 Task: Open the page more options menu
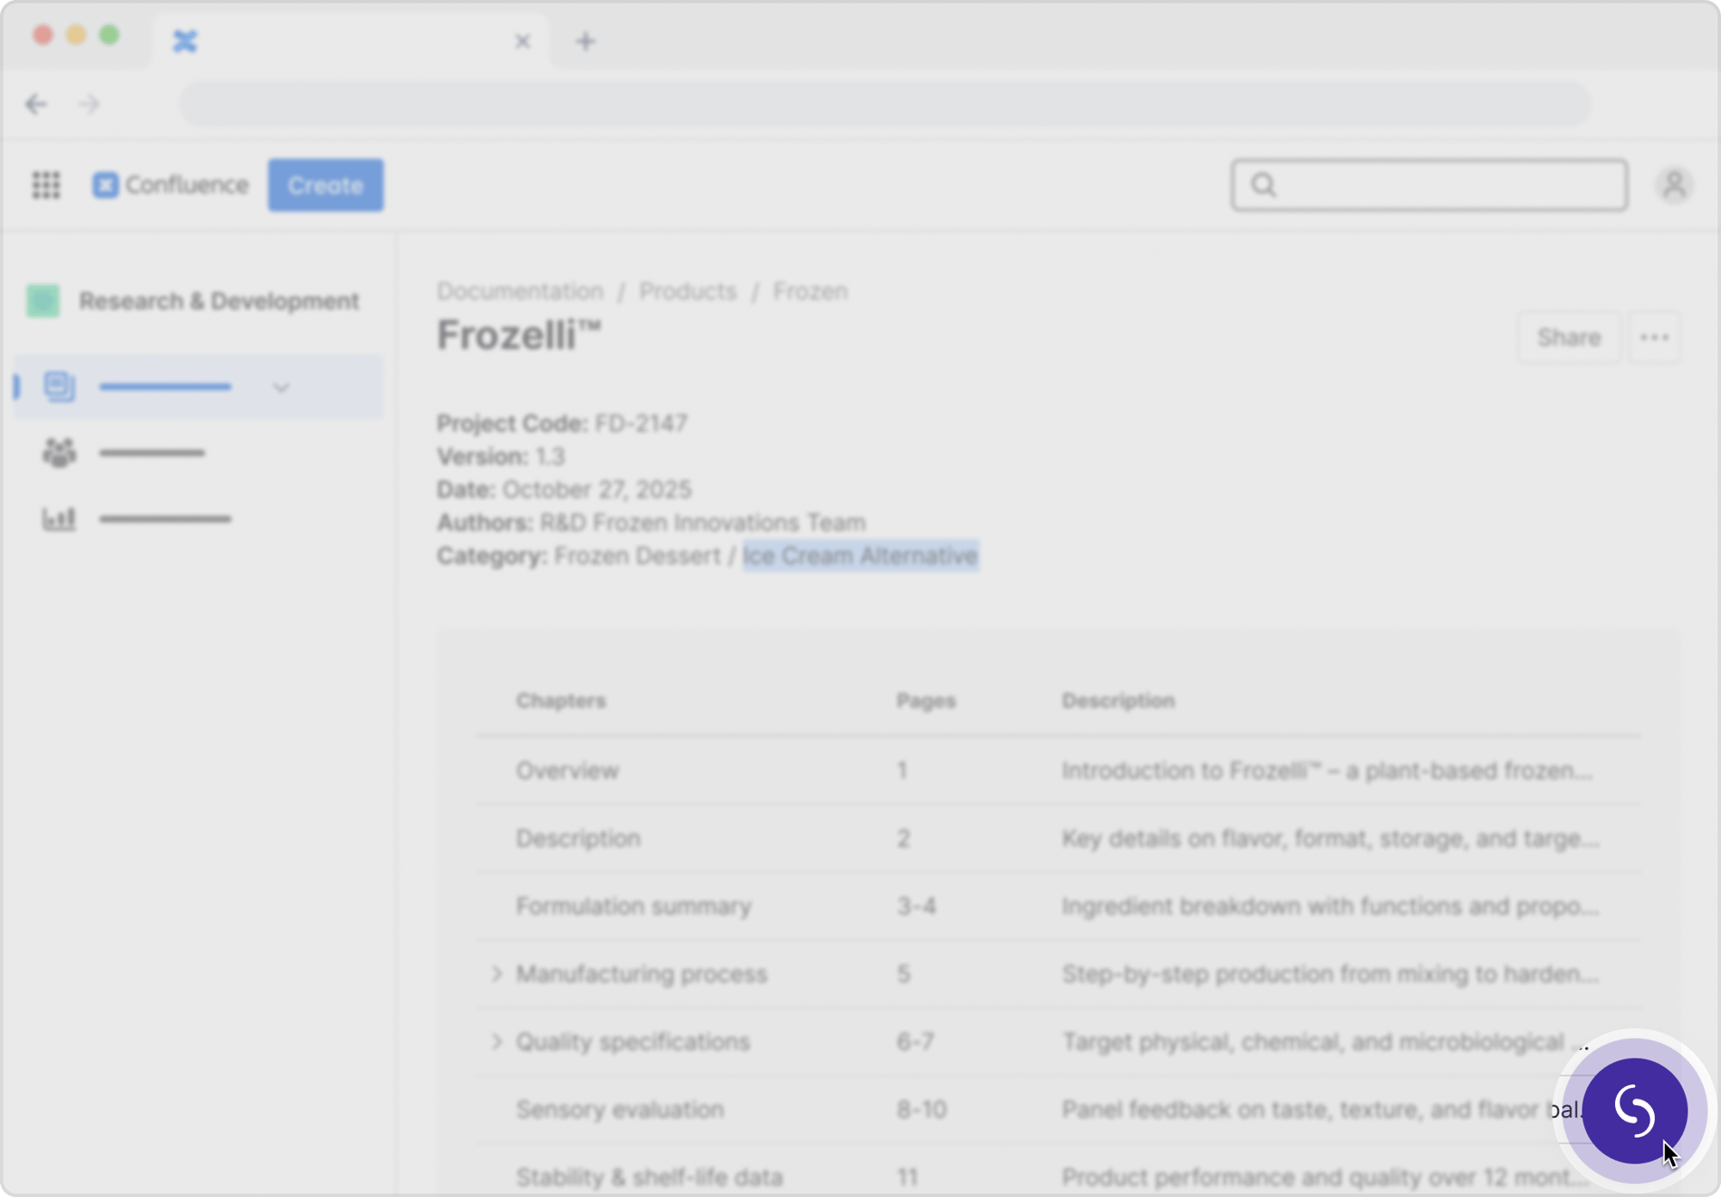click(x=1654, y=337)
